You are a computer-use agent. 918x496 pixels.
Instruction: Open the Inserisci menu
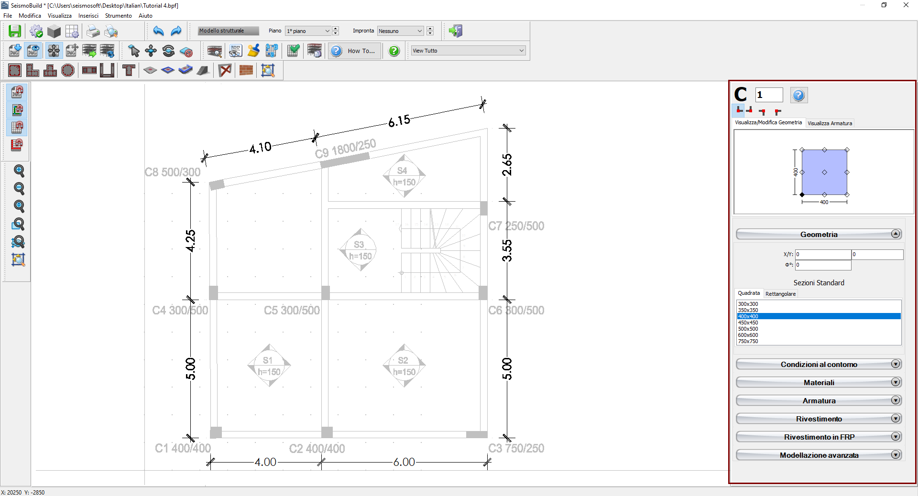pos(88,16)
